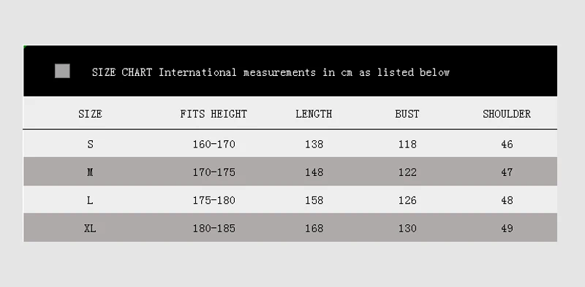This screenshot has width=585, height=287.
Task: Click the gray square icon in header
Action: (62, 71)
